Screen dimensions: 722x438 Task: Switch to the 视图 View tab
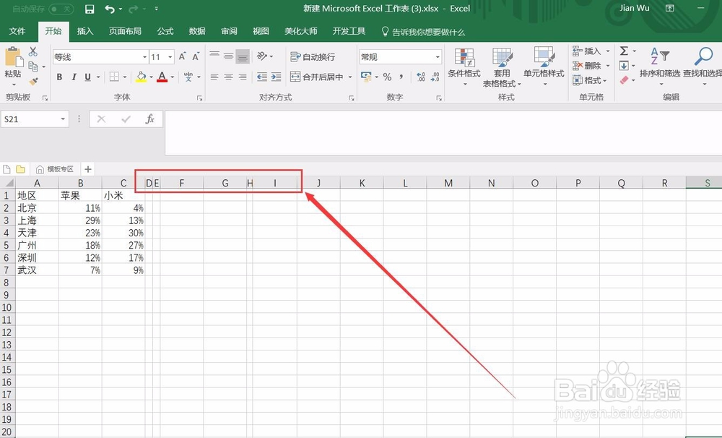pos(261,31)
